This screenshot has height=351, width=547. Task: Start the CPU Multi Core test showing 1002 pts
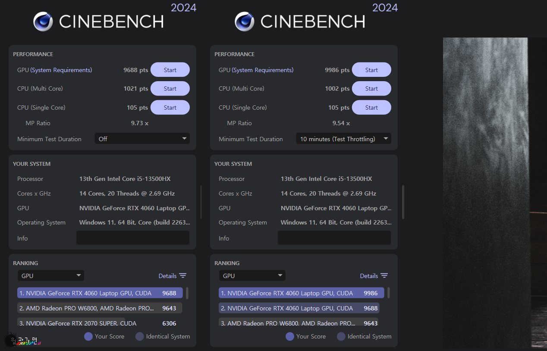tap(371, 89)
